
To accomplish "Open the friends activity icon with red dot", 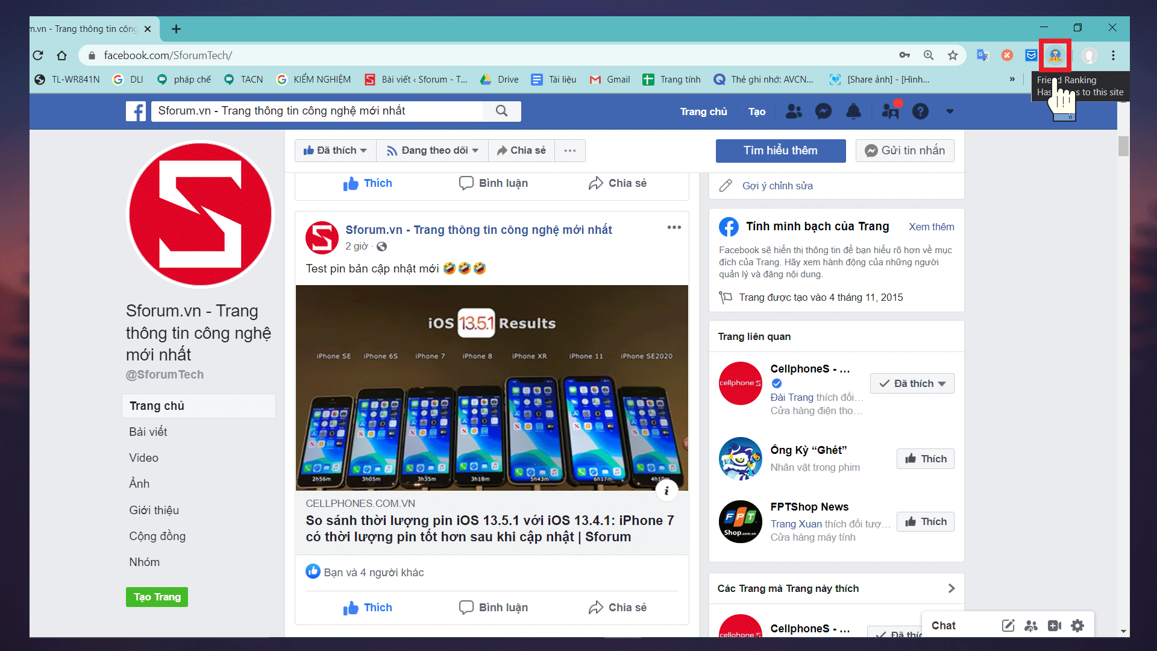I will click(x=890, y=110).
